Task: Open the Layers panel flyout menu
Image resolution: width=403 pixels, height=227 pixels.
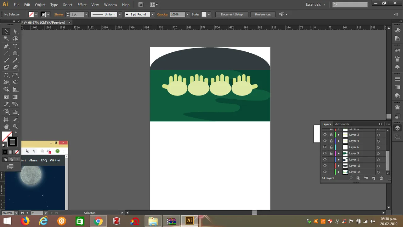Action: tap(388, 124)
